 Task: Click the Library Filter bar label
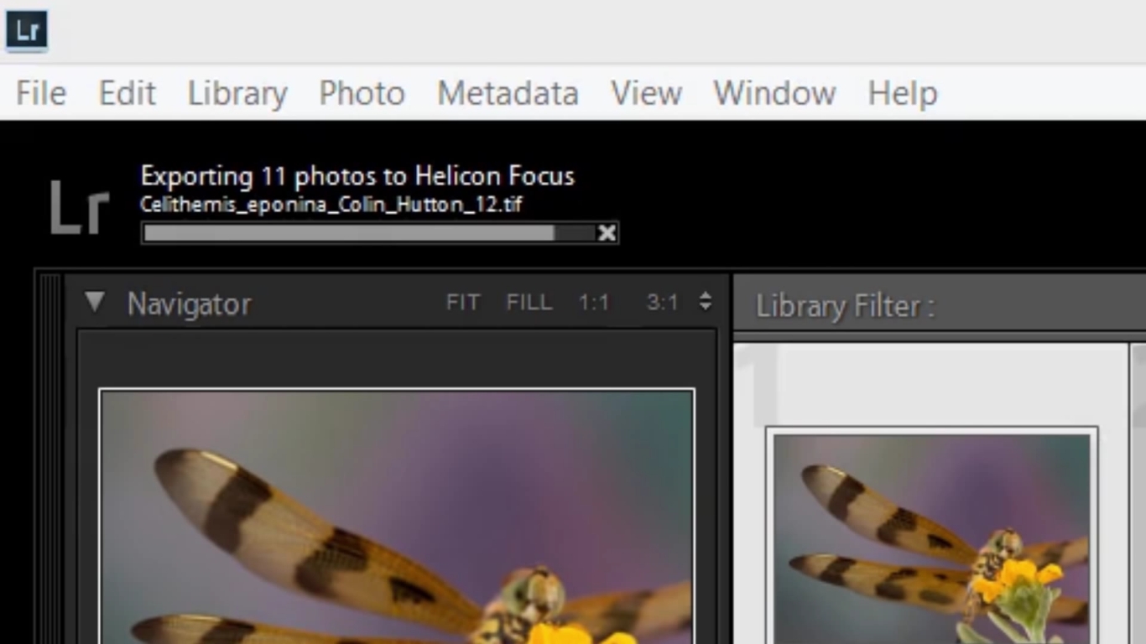[x=844, y=306]
